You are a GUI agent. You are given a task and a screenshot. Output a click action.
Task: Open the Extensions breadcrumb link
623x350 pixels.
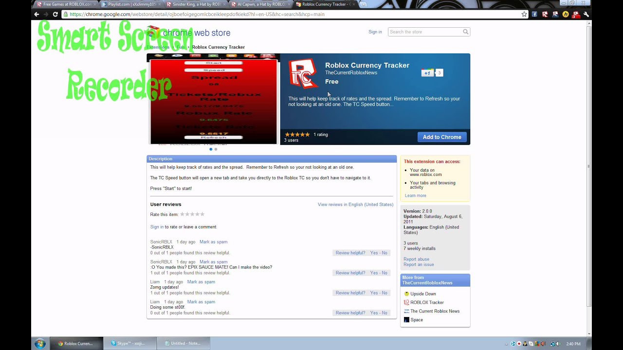click(158, 47)
